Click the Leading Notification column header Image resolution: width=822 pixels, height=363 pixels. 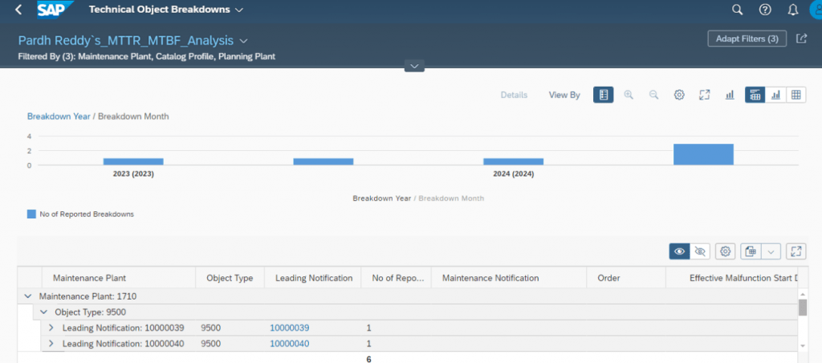coord(314,278)
